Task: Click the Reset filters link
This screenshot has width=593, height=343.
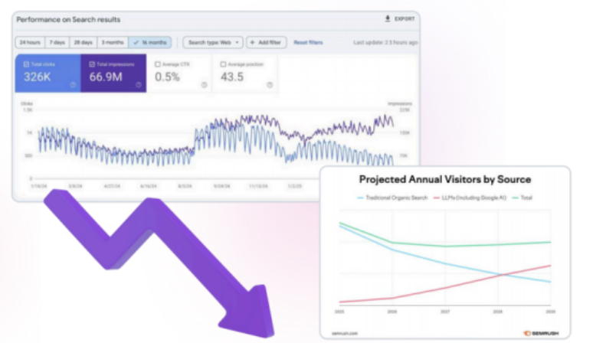Action: (x=308, y=42)
